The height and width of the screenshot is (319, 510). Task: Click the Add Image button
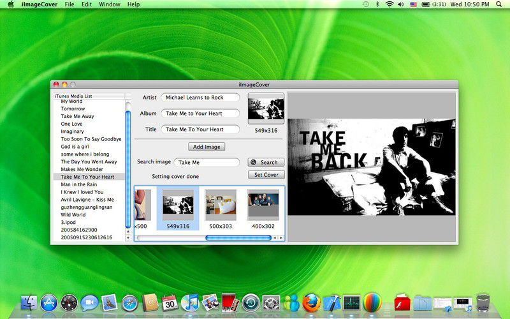[207, 147]
